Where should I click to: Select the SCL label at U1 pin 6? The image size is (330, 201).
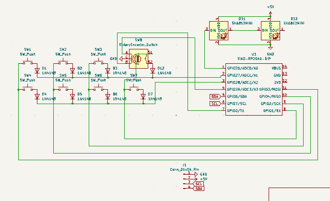[214, 103]
